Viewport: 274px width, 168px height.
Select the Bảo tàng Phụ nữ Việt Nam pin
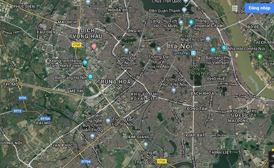tap(213, 51)
